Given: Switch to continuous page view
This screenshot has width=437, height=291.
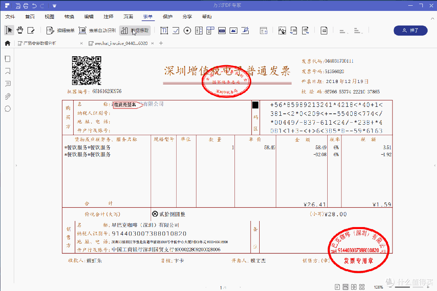Looking at the screenshot, I should pyautogui.click(x=345, y=287).
